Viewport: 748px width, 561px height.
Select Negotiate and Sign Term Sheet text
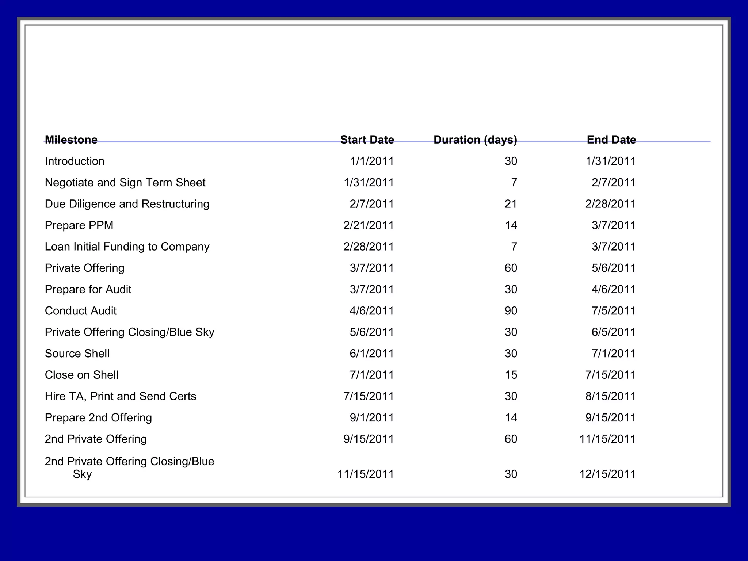[125, 182]
